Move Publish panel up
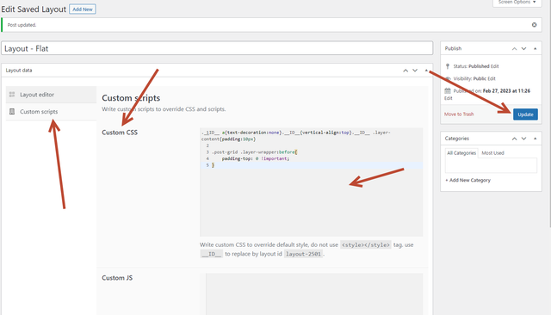Image resolution: width=551 pixels, height=315 pixels. [514, 49]
